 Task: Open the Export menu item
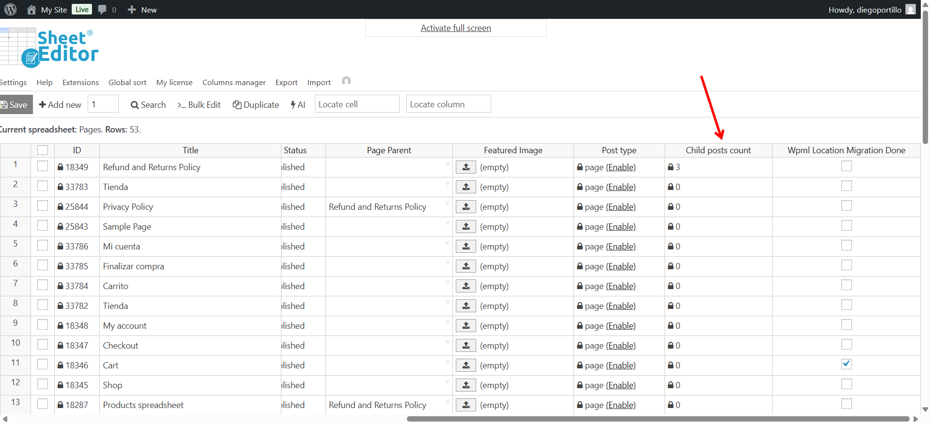coord(286,83)
